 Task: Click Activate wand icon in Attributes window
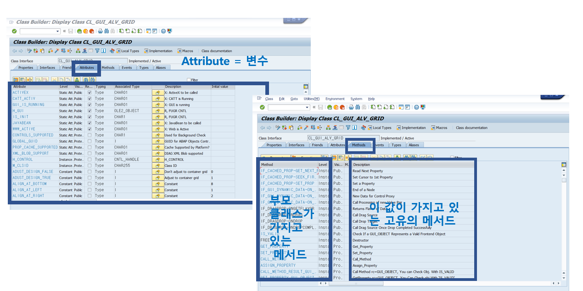click(56, 51)
